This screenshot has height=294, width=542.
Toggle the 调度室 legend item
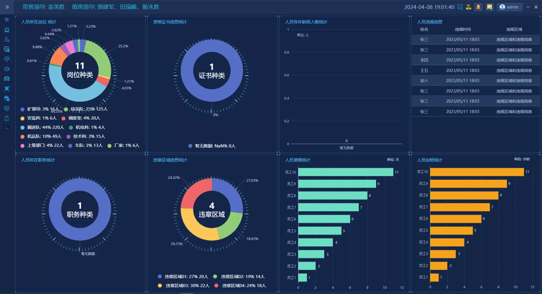(x=81, y=118)
